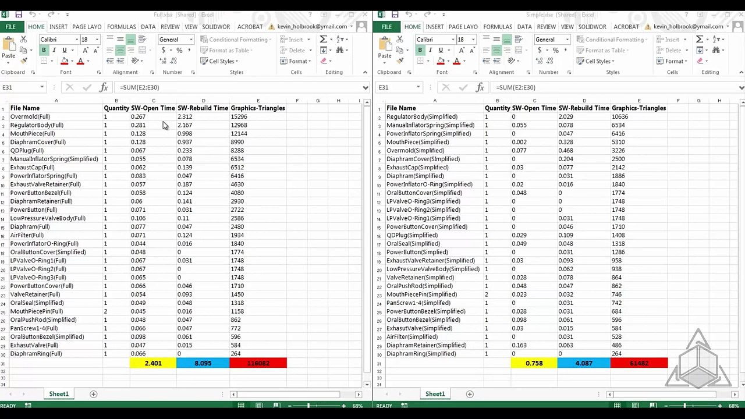The height and width of the screenshot is (419, 745).
Task: Cut selection in Full.xlsx window
Action: pos(23,40)
